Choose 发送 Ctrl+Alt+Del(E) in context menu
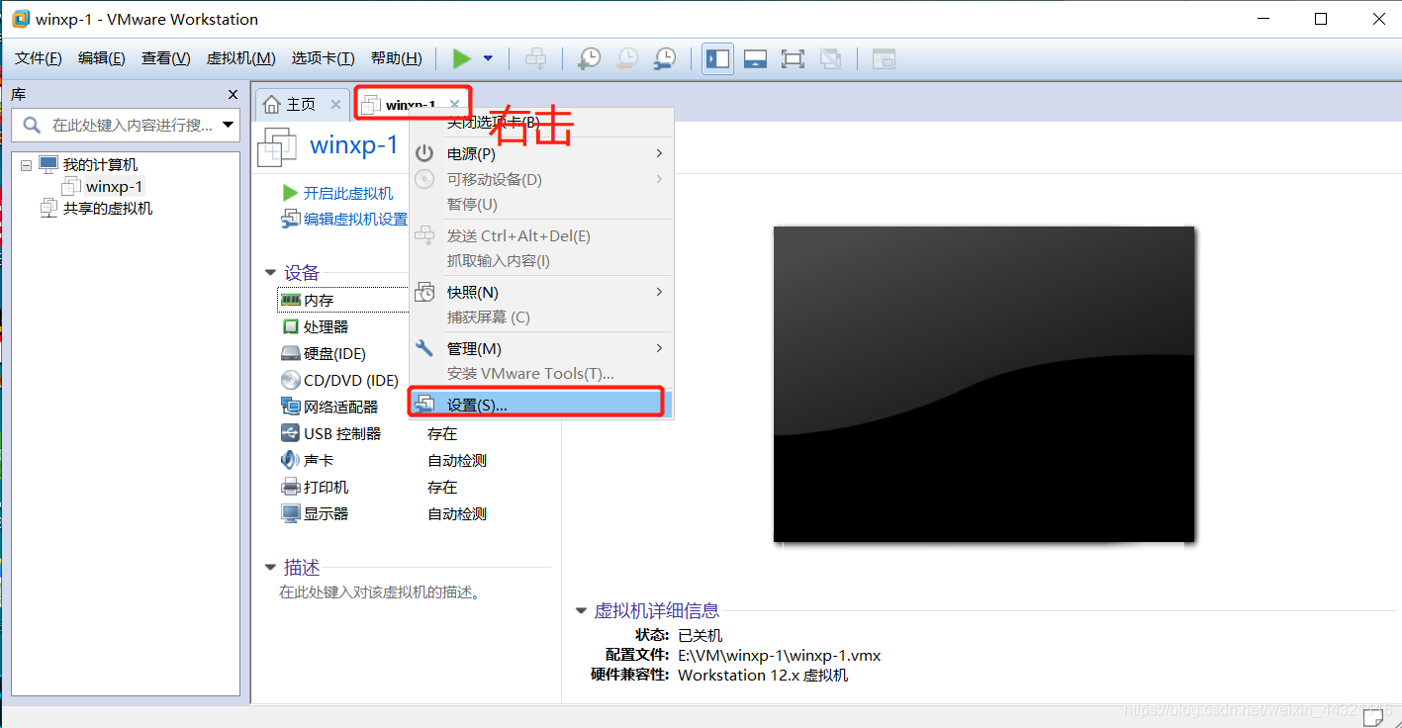Image resolution: width=1402 pixels, height=728 pixels. [541, 235]
